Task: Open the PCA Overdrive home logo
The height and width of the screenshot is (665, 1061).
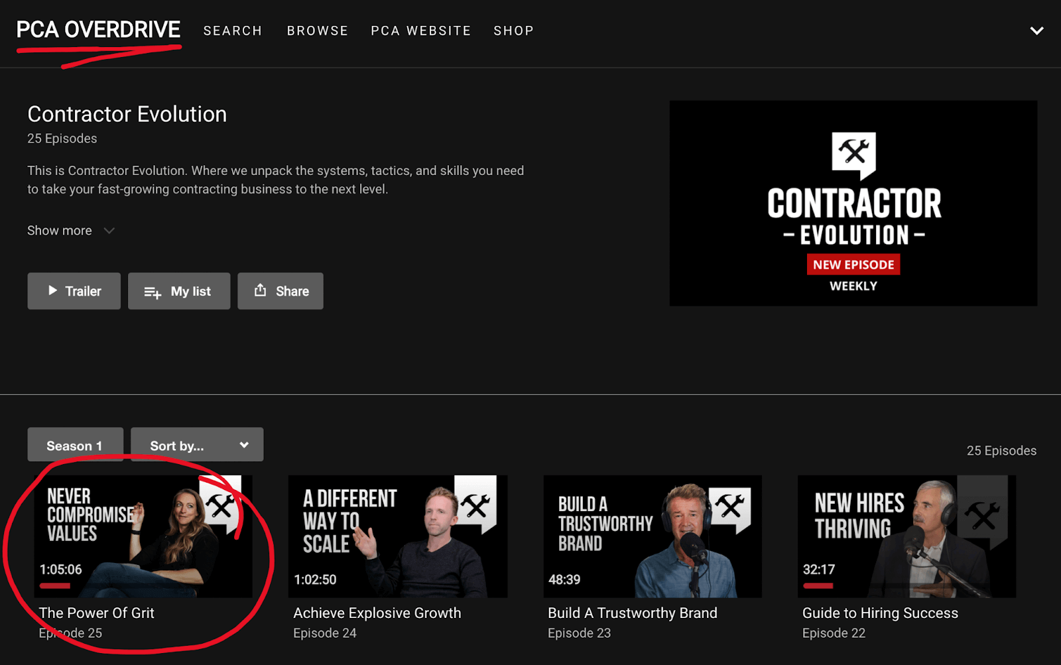Action: click(98, 30)
